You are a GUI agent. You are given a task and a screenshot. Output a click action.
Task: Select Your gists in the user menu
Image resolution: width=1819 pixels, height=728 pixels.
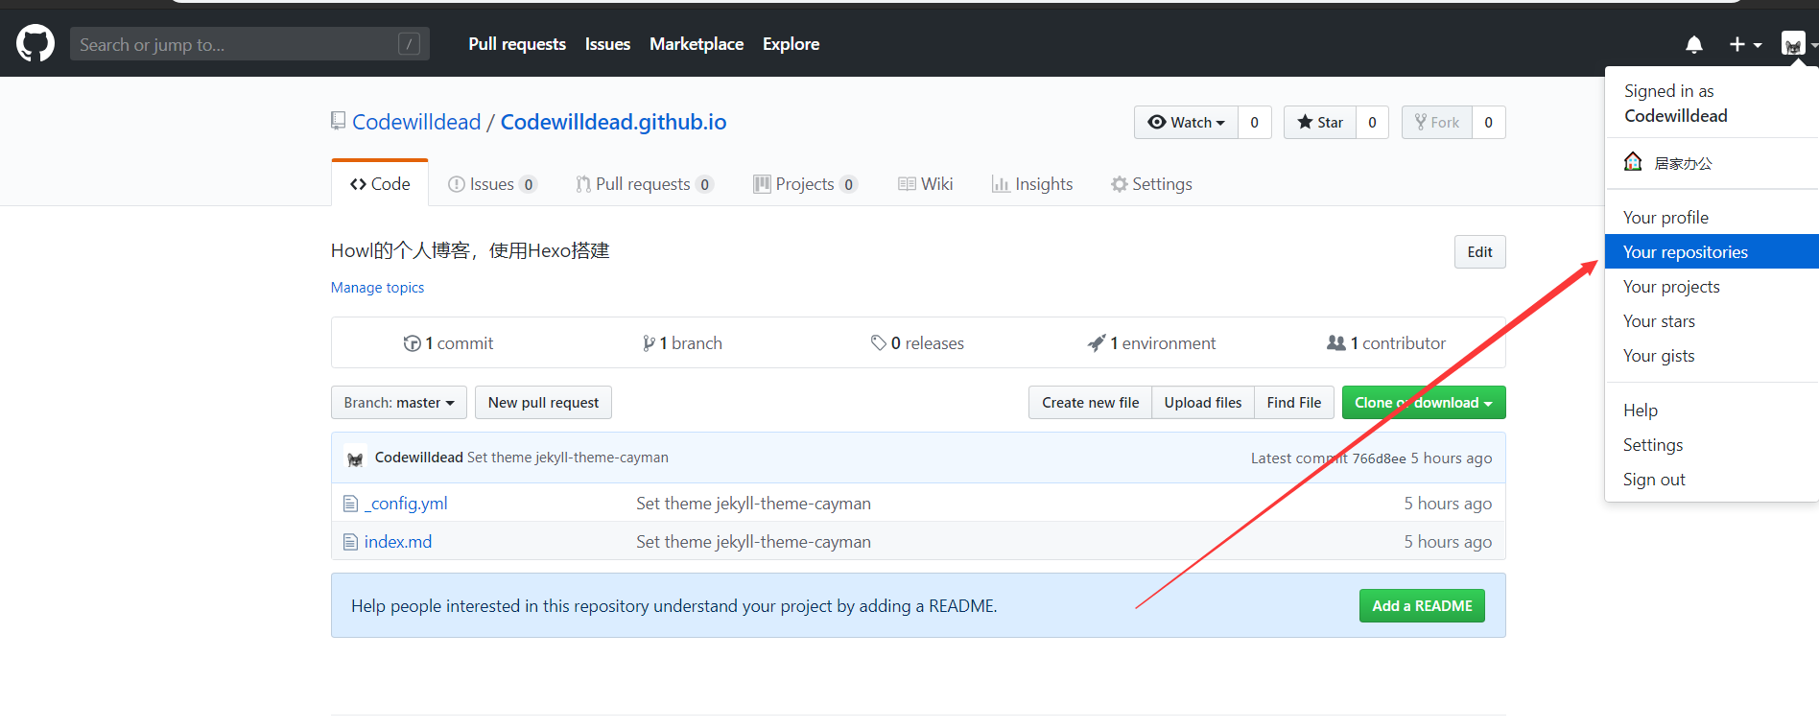click(1712, 356)
